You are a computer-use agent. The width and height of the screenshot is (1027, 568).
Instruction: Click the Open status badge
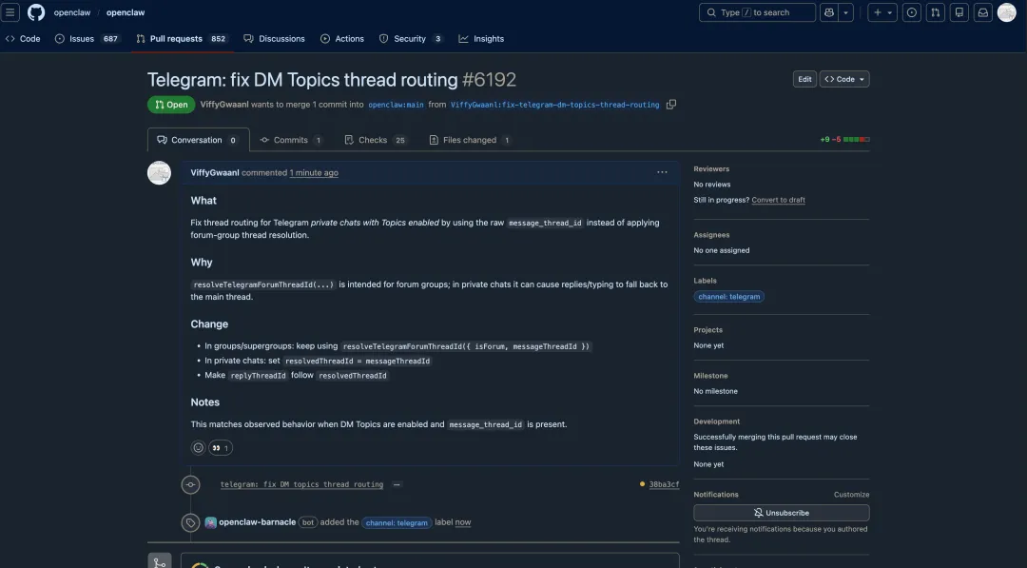click(171, 105)
